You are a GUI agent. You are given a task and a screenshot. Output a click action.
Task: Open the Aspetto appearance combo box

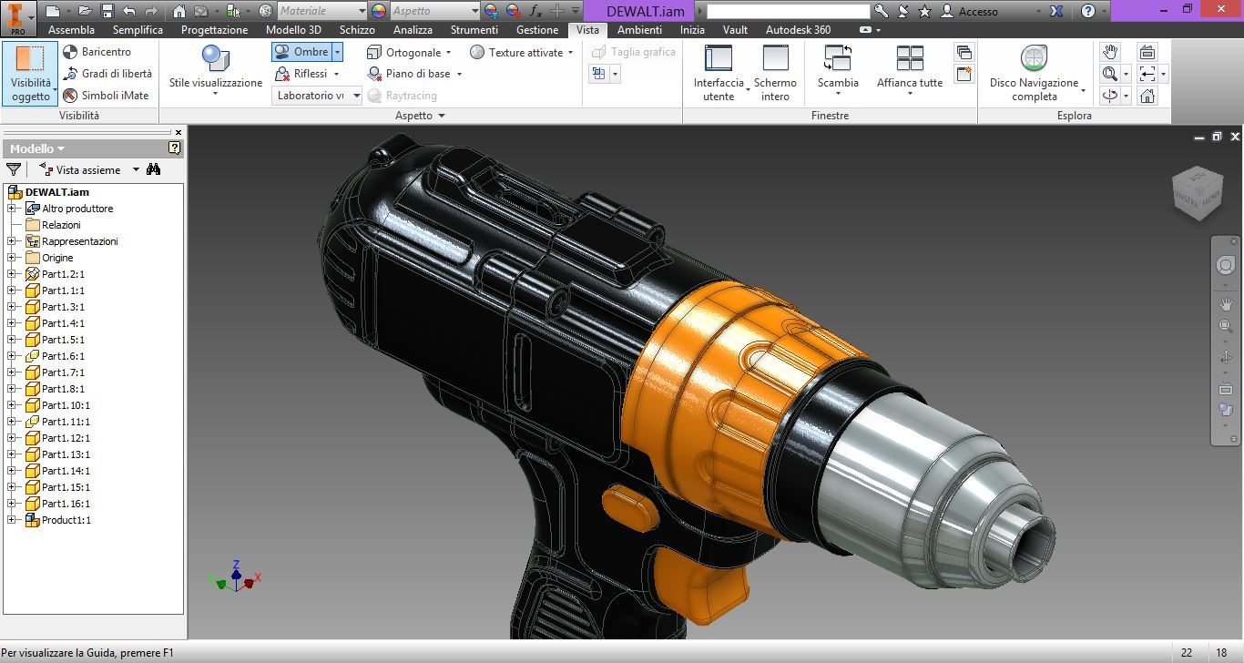(x=434, y=11)
